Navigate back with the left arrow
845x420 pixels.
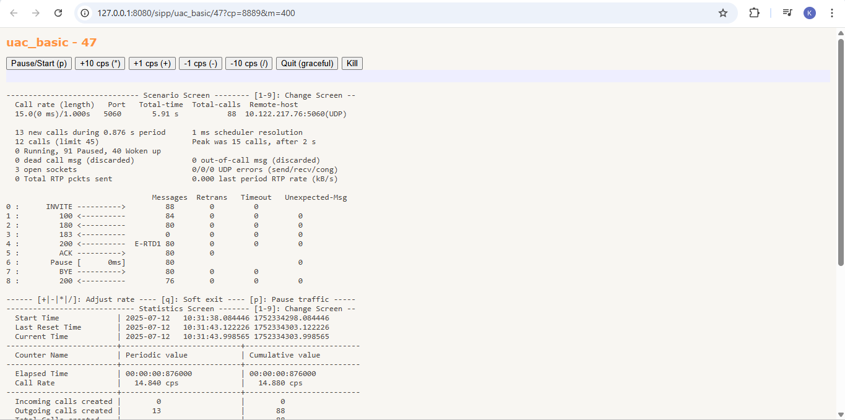pos(14,12)
